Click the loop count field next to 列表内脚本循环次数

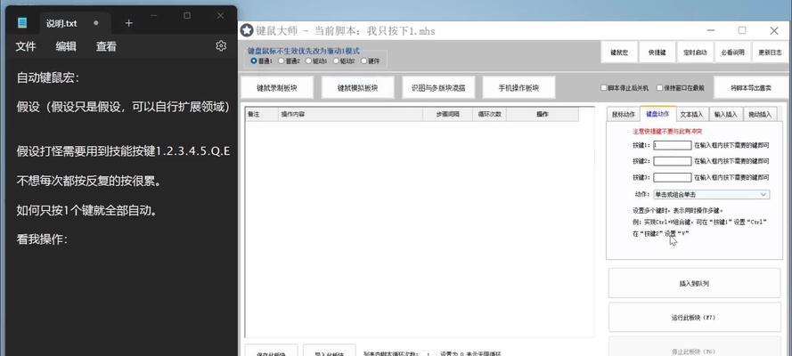429,353
